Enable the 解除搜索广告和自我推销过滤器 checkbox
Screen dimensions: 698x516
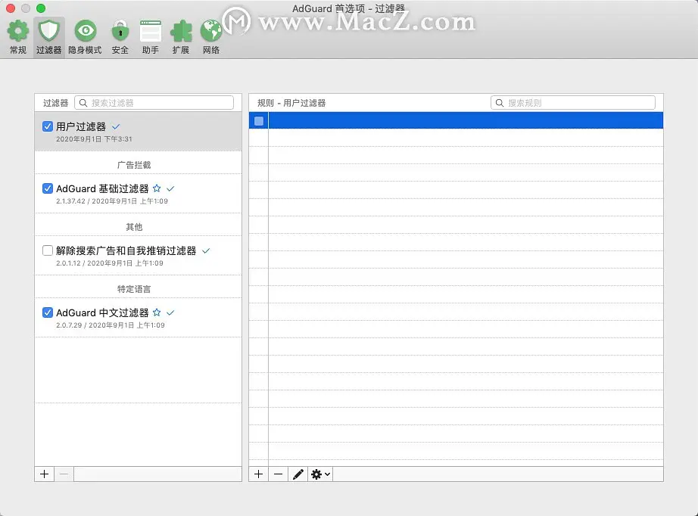[48, 250]
